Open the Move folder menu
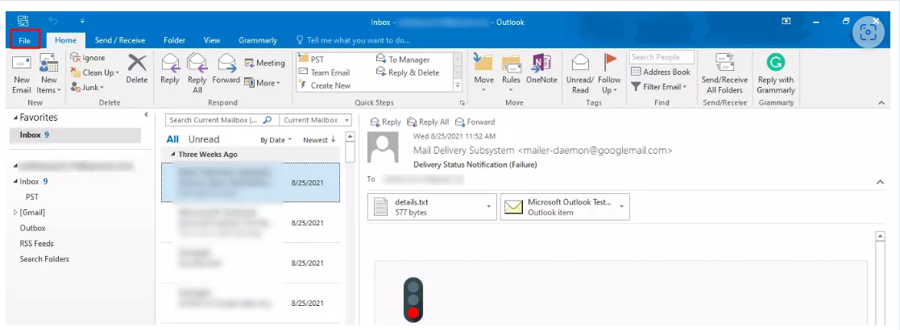Viewport: 900px width, 330px height. pyautogui.click(x=483, y=73)
